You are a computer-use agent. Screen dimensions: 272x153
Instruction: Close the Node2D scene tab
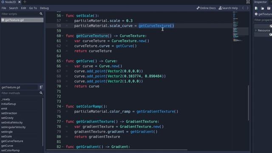20,2
